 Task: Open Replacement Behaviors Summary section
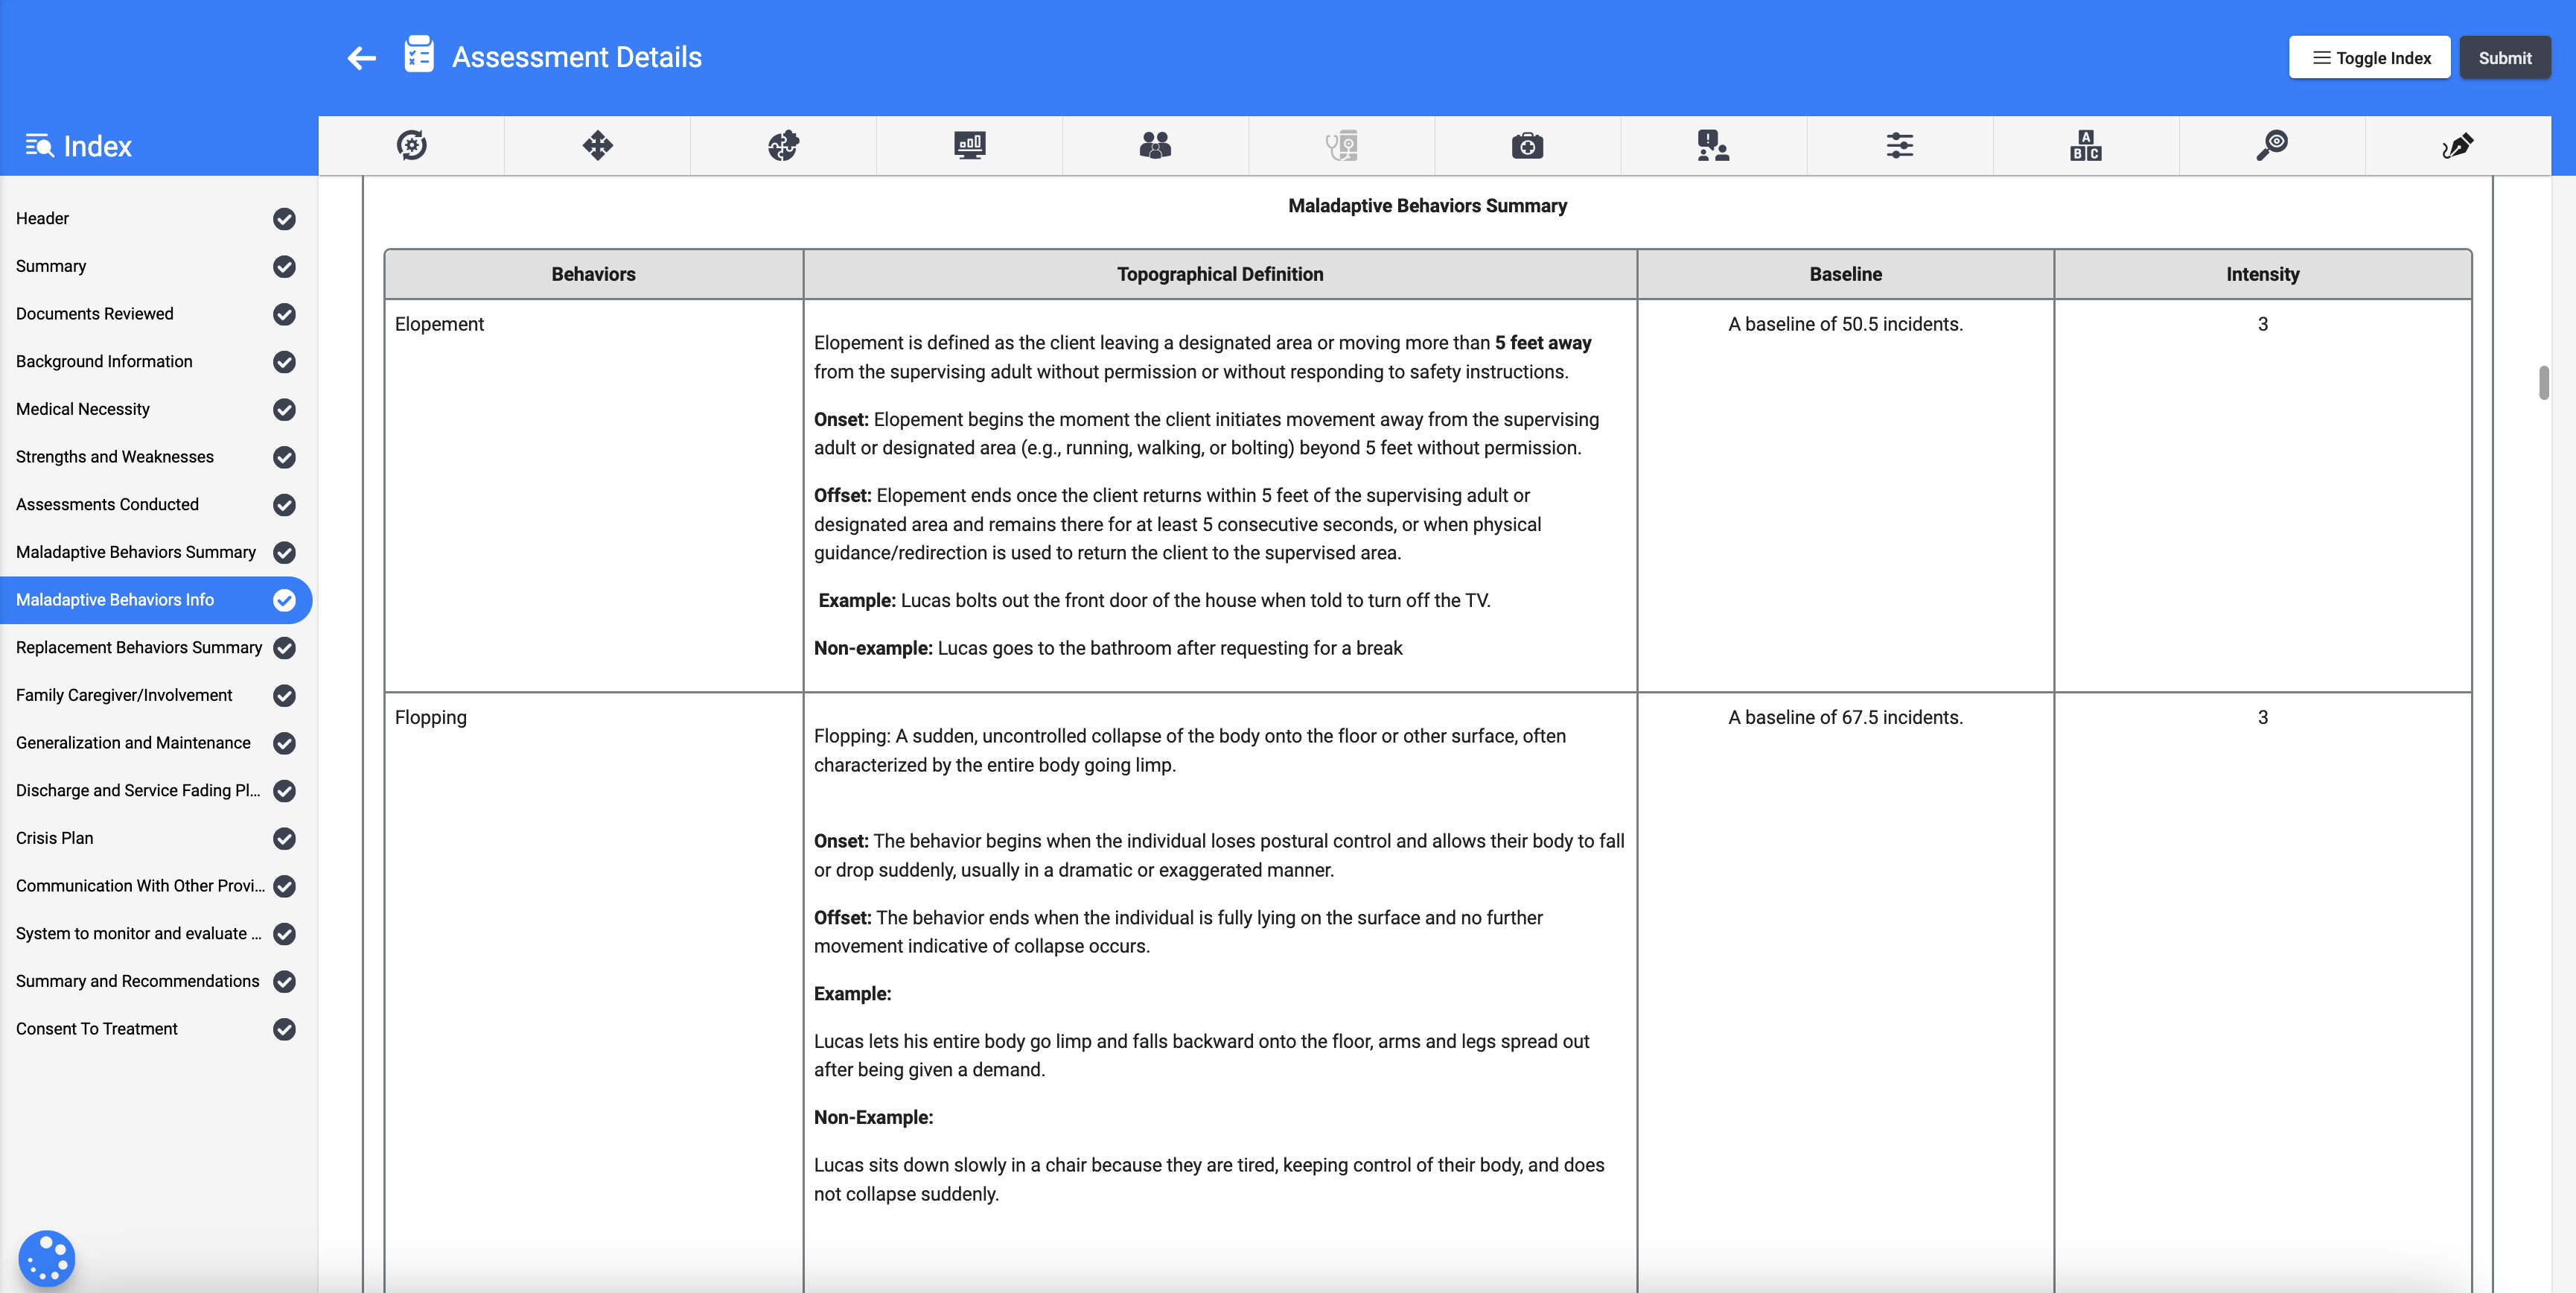coord(138,647)
